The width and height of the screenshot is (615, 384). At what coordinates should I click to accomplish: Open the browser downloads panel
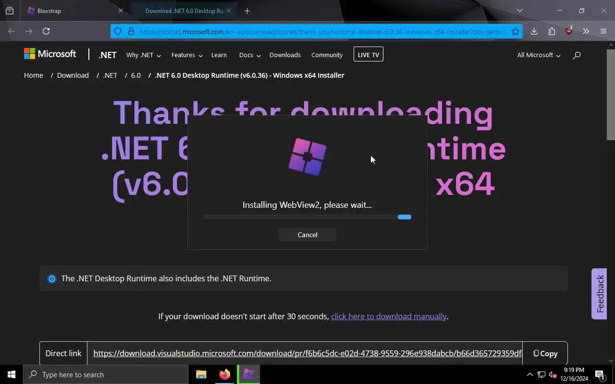(x=534, y=31)
